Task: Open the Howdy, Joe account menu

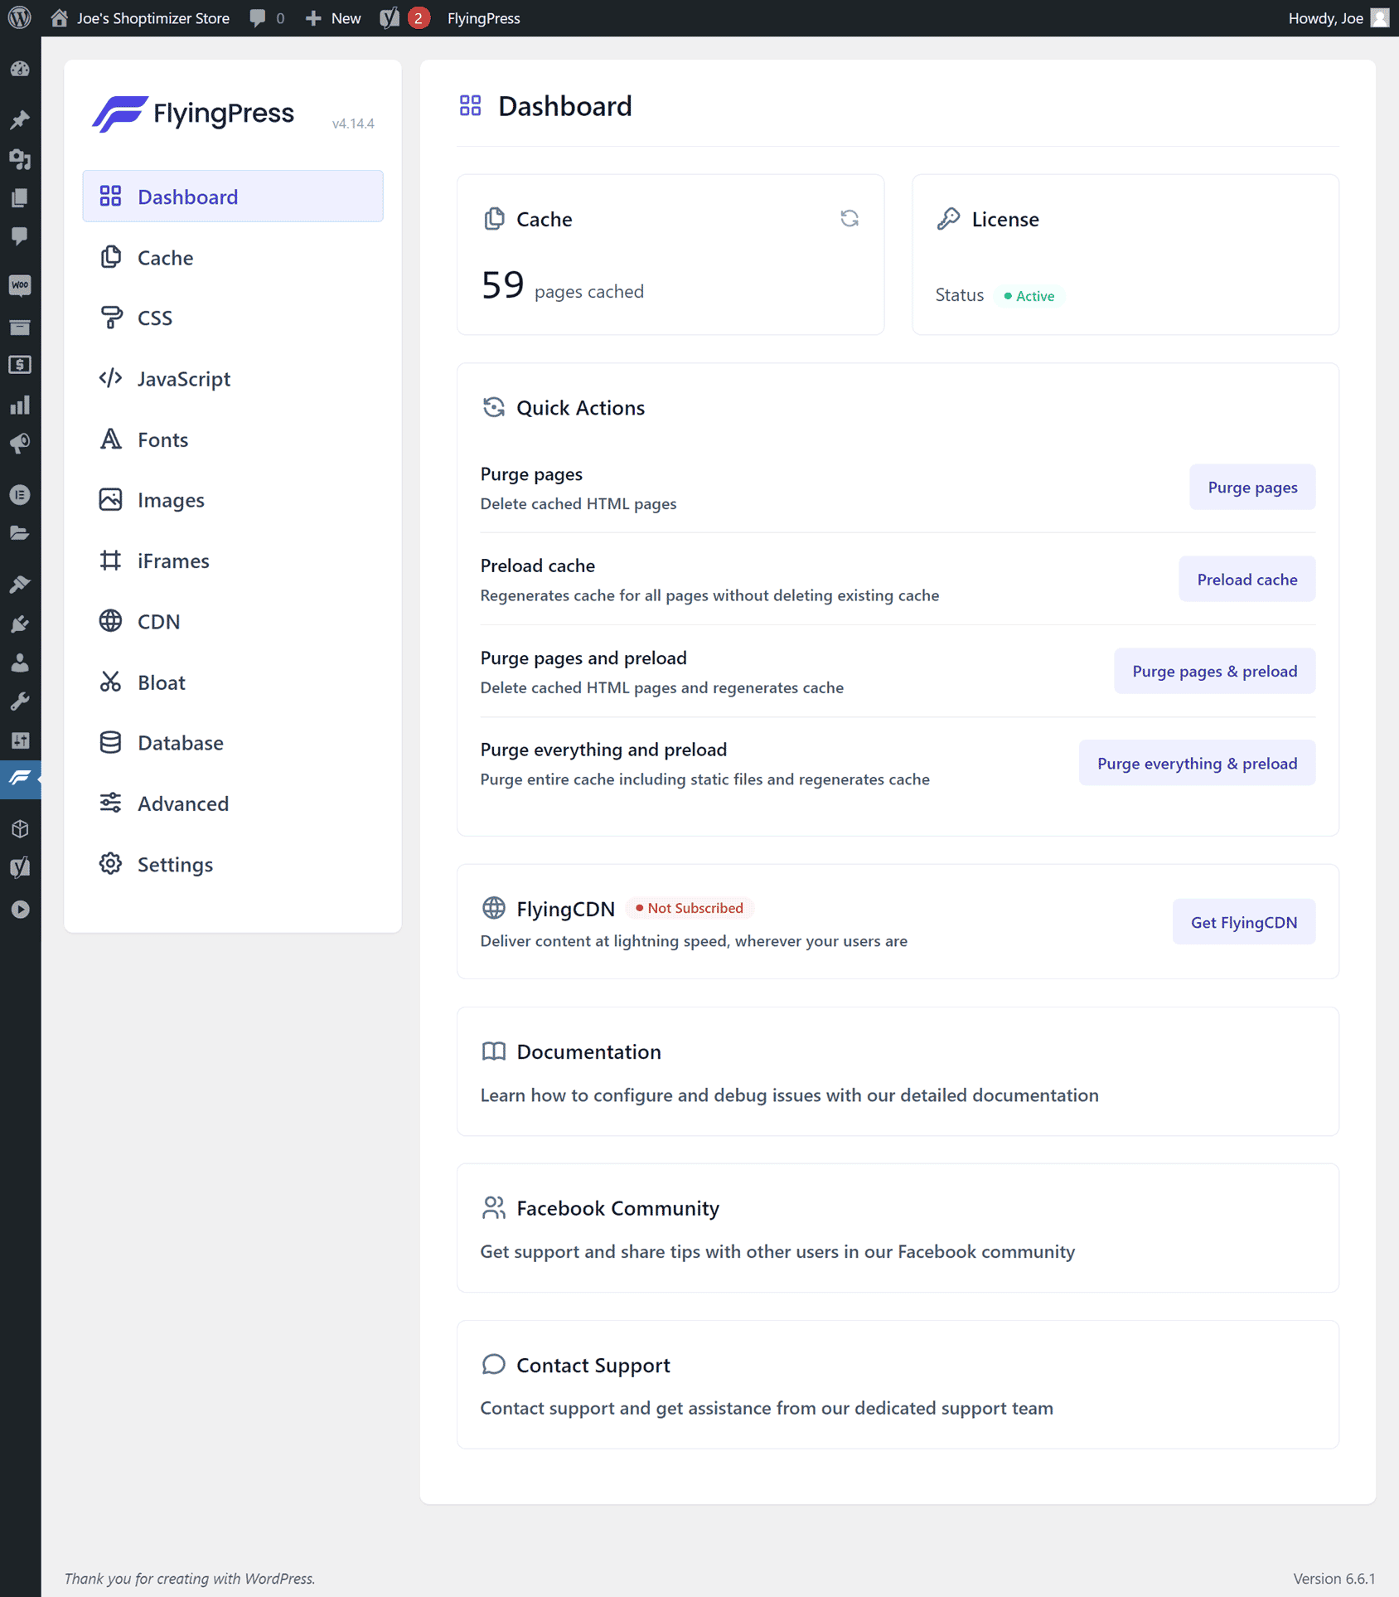Action: (x=1338, y=18)
